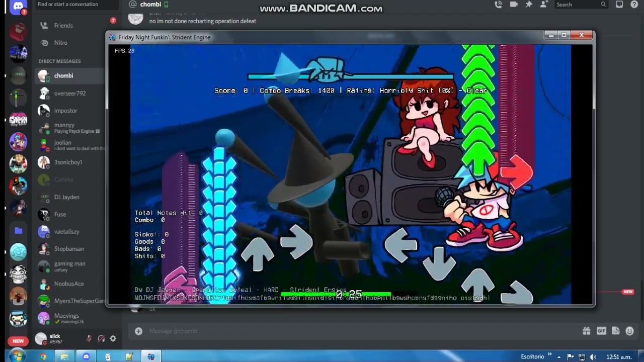Viewport: 644px width, 362px height.
Task: Click cyan health bar in game
Action: (351, 77)
